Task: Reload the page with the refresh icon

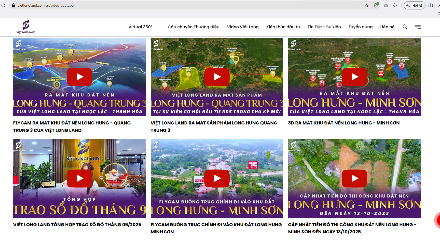Action: coord(3,5)
